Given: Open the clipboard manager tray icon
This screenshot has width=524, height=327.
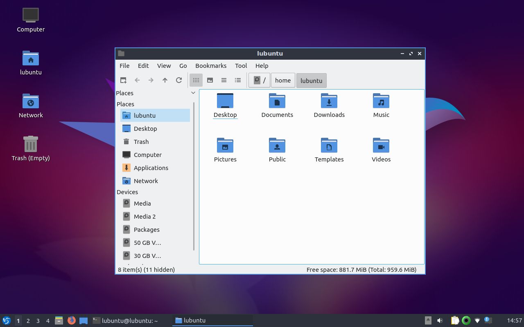Looking at the screenshot, I should click(455, 320).
